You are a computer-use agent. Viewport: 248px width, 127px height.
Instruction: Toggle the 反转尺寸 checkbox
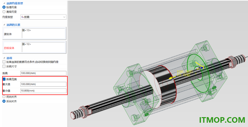[x=4, y=66]
